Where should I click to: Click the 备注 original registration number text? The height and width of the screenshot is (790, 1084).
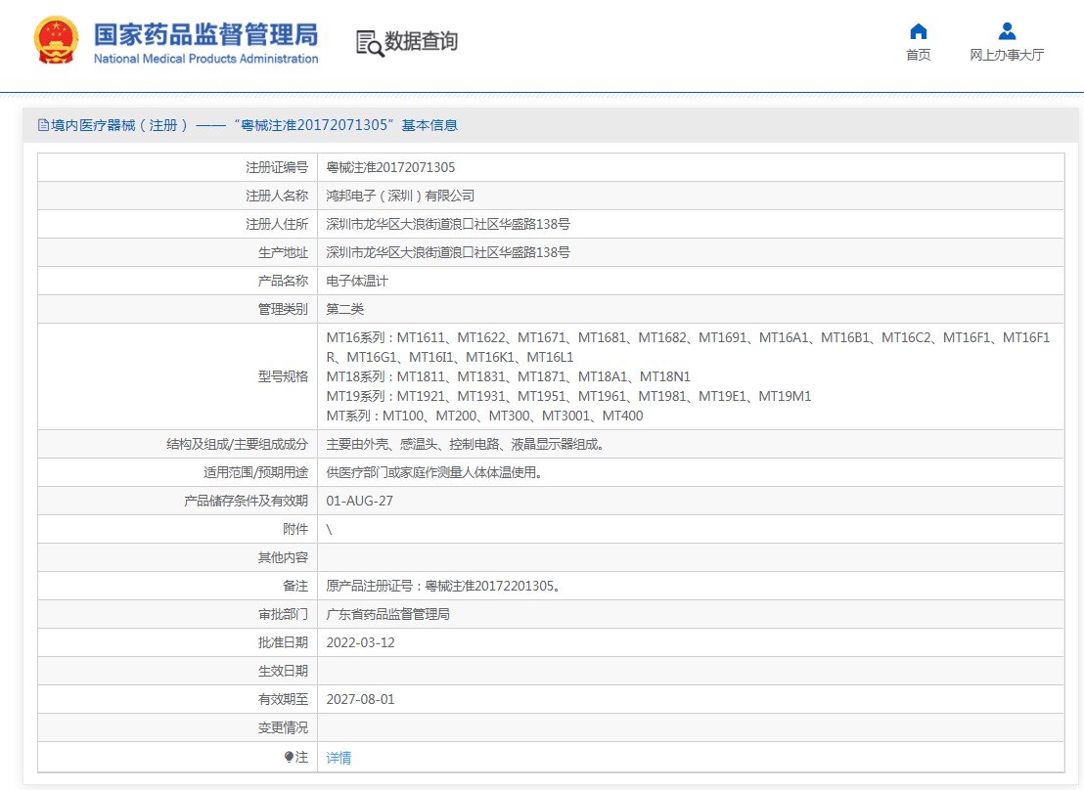tap(444, 586)
